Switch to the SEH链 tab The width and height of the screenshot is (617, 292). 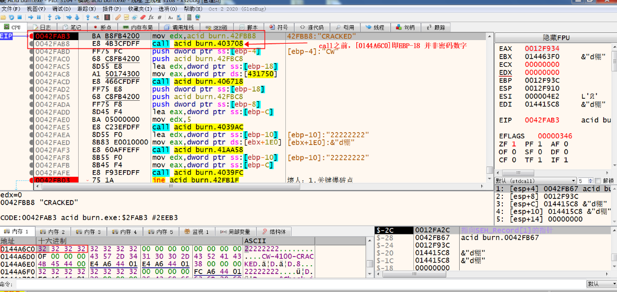pos(216,27)
